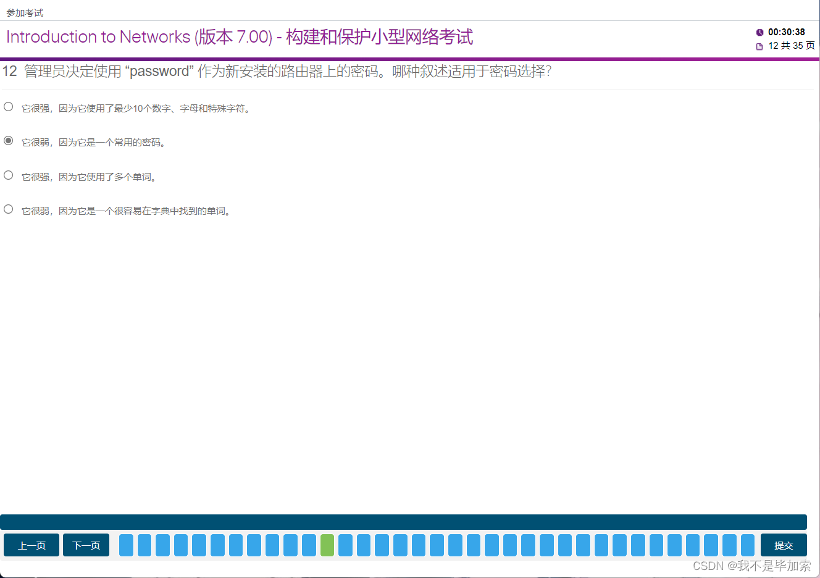Image resolution: width=820 pixels, height=578 pixels.
Task: Go to previous page with 上一页
Action: click(x=31, y=545)
